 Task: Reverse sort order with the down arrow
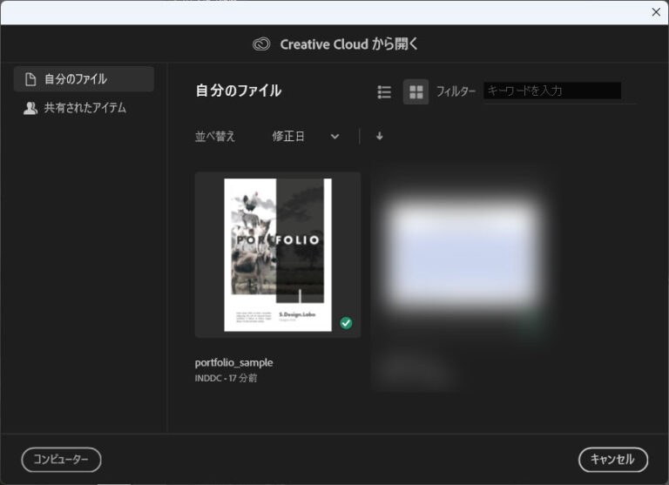pos(379,136)
